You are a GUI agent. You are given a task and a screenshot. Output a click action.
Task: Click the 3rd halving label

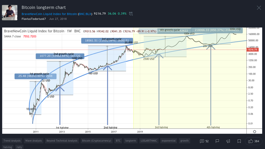coord(161,127)
